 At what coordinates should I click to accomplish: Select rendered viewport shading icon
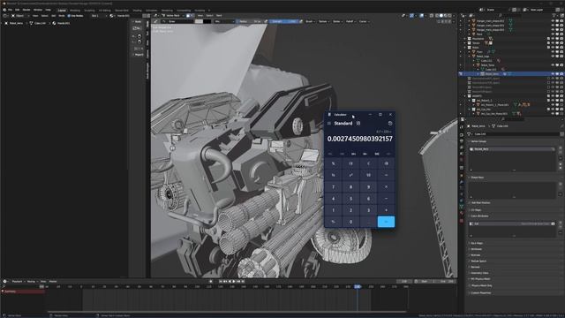point(449,16)
